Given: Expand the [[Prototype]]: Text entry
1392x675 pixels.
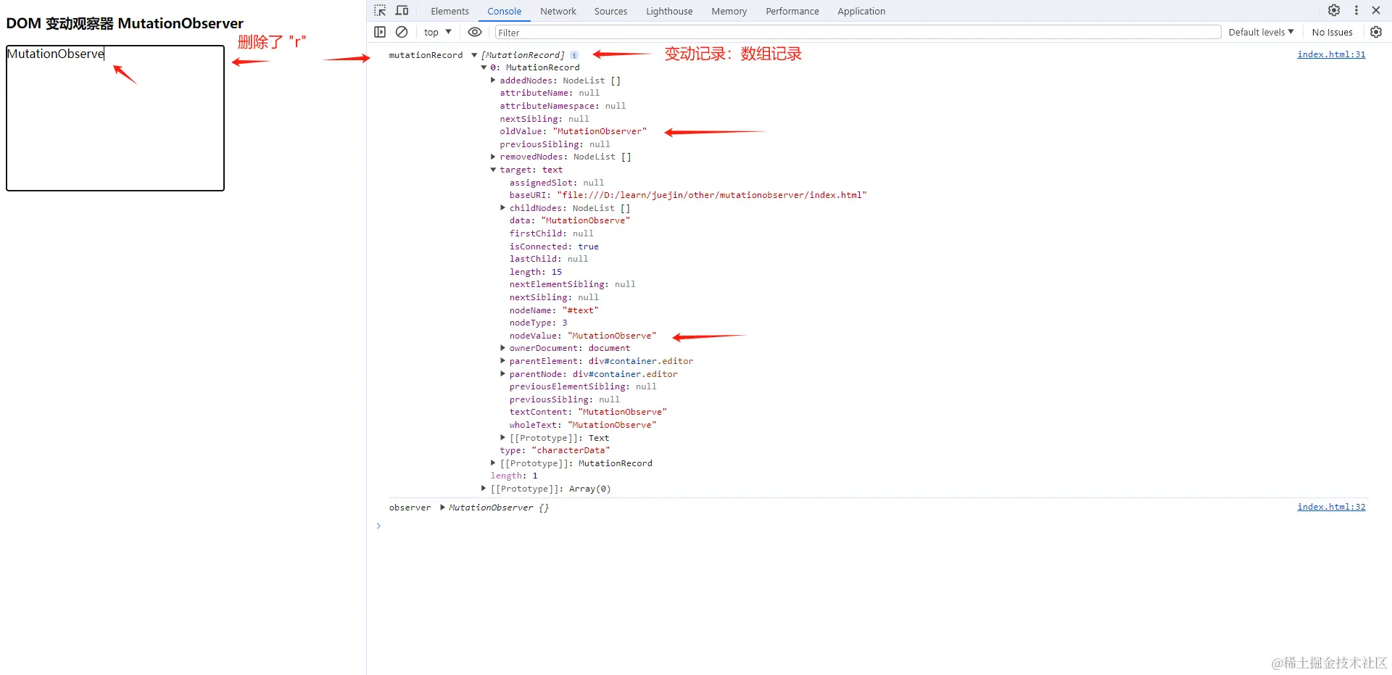Looking at the screenshot, I should [x=502, y=438].
